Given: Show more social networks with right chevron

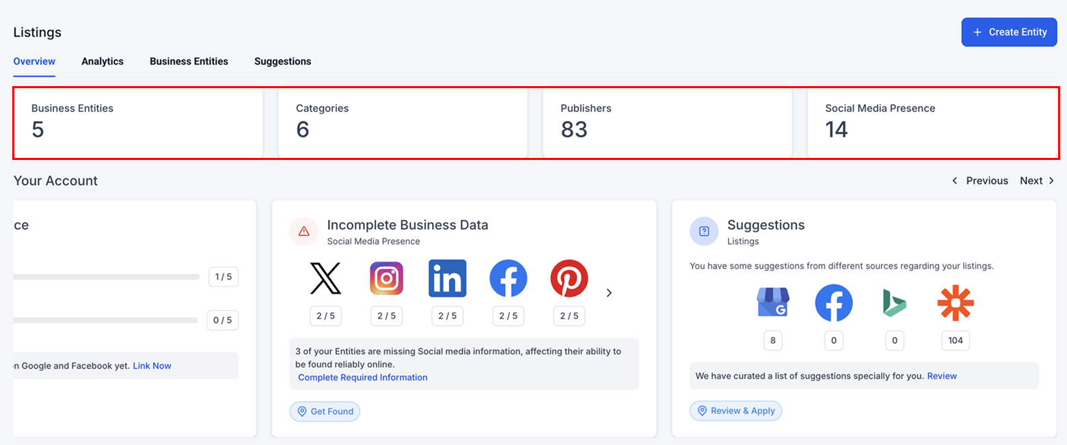Looking at the screenshot, I should coord(609,293).
